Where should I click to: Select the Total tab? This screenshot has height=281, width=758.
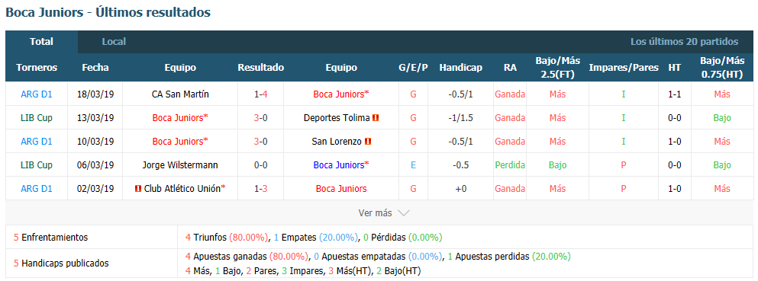41,41
